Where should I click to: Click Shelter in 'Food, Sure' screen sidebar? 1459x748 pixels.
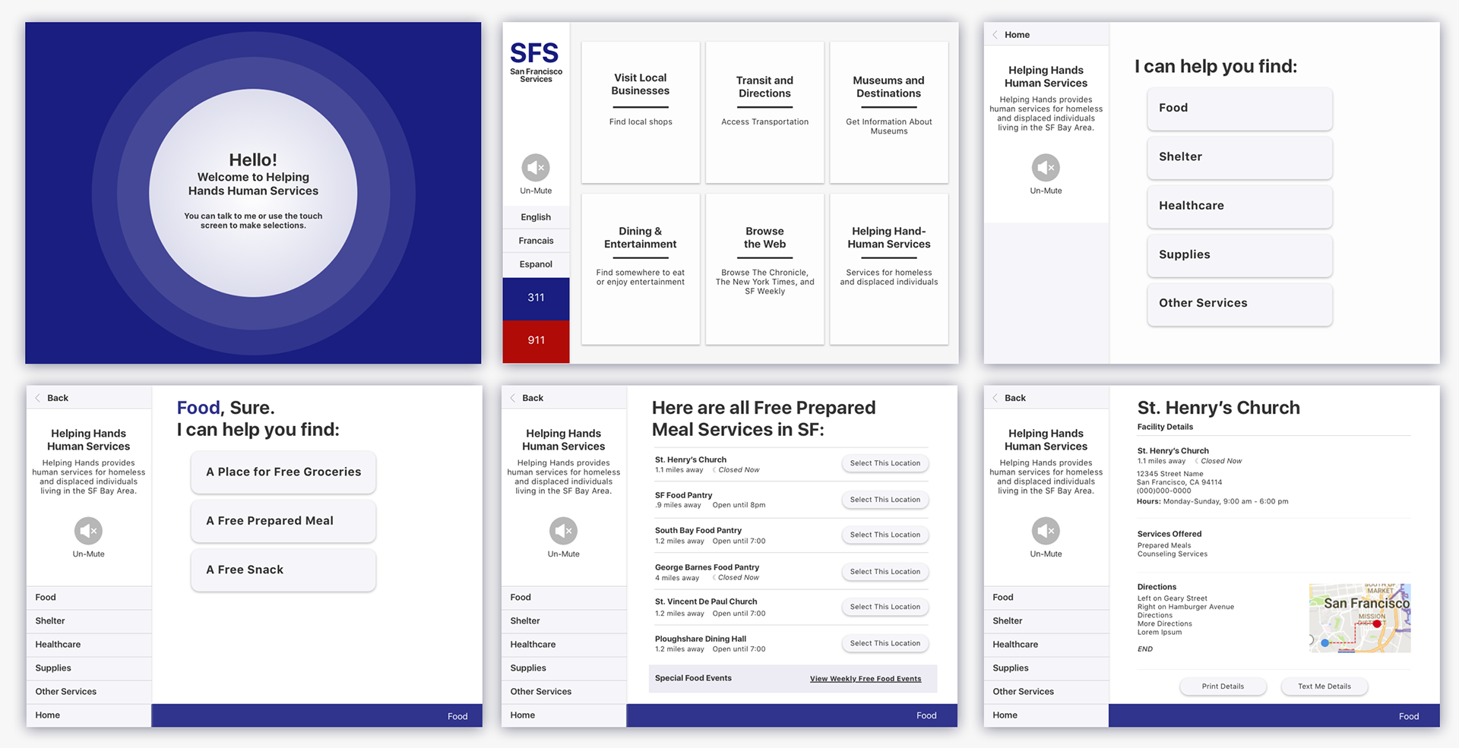click(89, 621)
